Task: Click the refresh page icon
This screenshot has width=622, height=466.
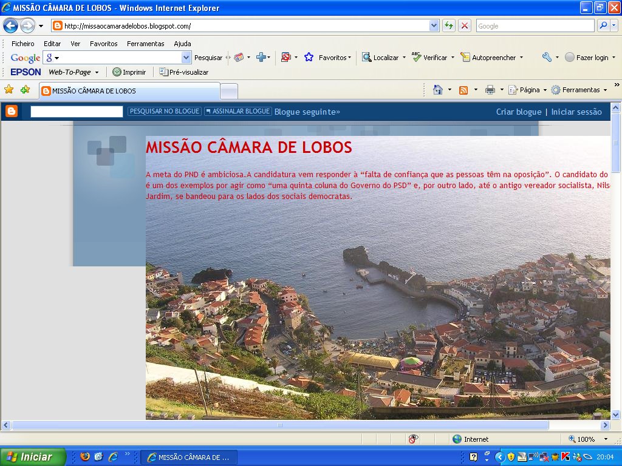Action: 448,25
